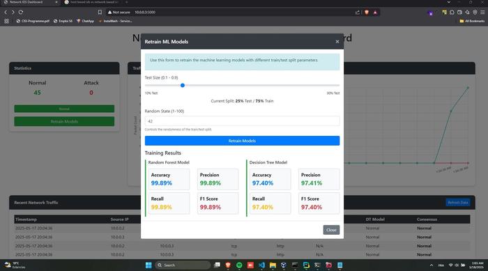This screenshot has width=488, height=271.
Task: Open the ChatApp bookmark
Action: coord(85,21)
